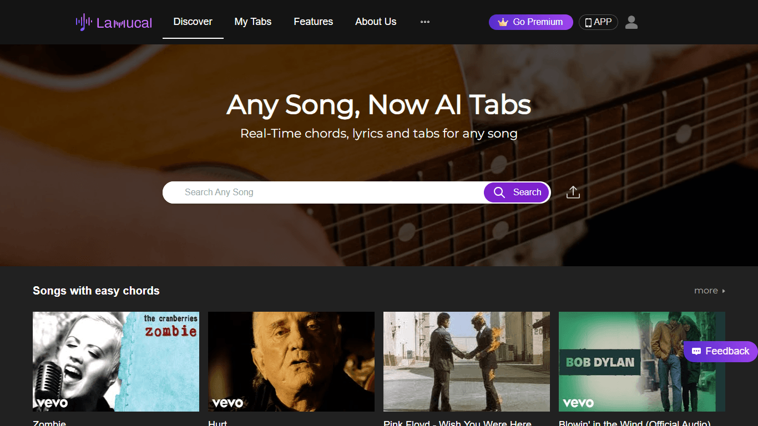The width and height of the screenshot is (758, 426).
Task: Click the Lamucal logo
Action: [x=114, y=22]
